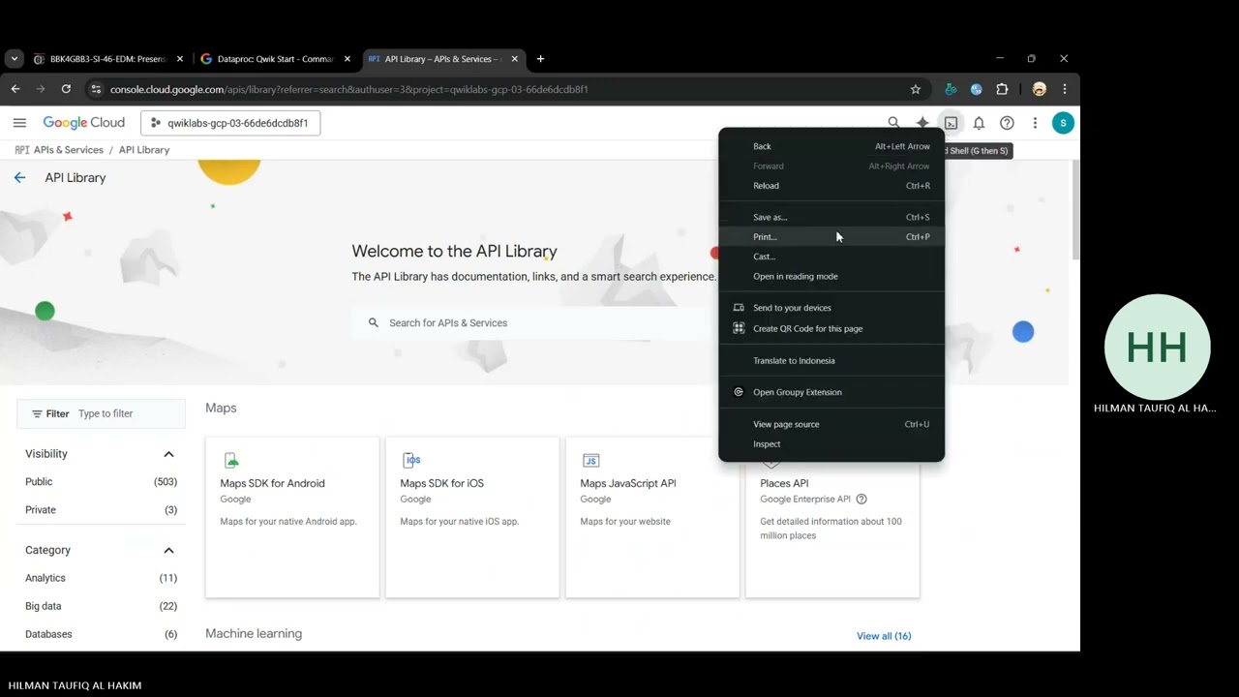Choose Translate to Indonesia
This screenshot has height=697, width=1239.
coord(831,361)
